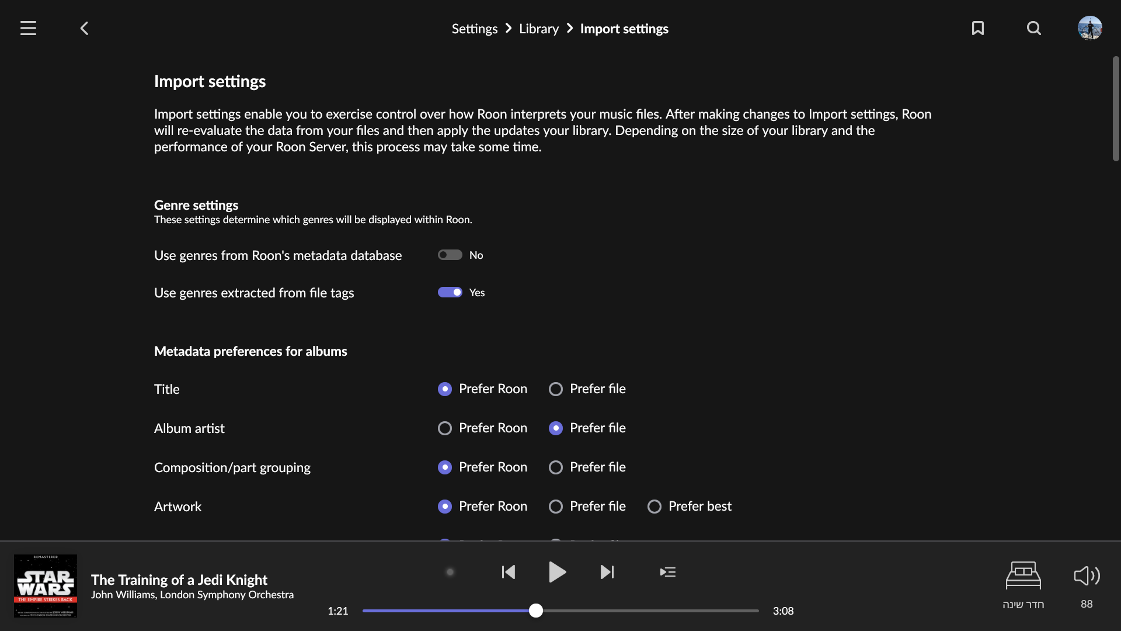Open the bookmarks icon
The height and width of the screenshot is (631, 1121).
pos(978,28)
